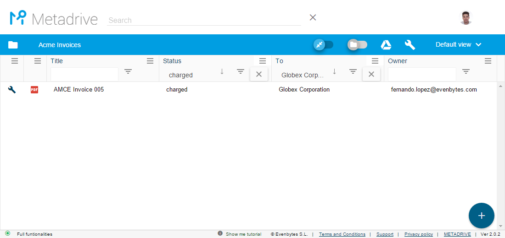
Task: Click the PDF icon of AMCE Invoice 005
Action: click(x=34, y=90)
